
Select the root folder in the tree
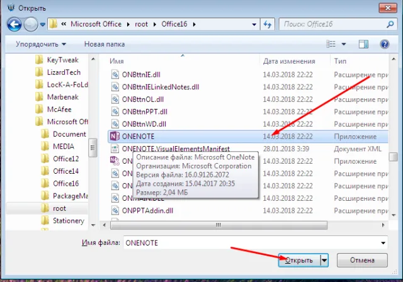(x=54, y=208)
